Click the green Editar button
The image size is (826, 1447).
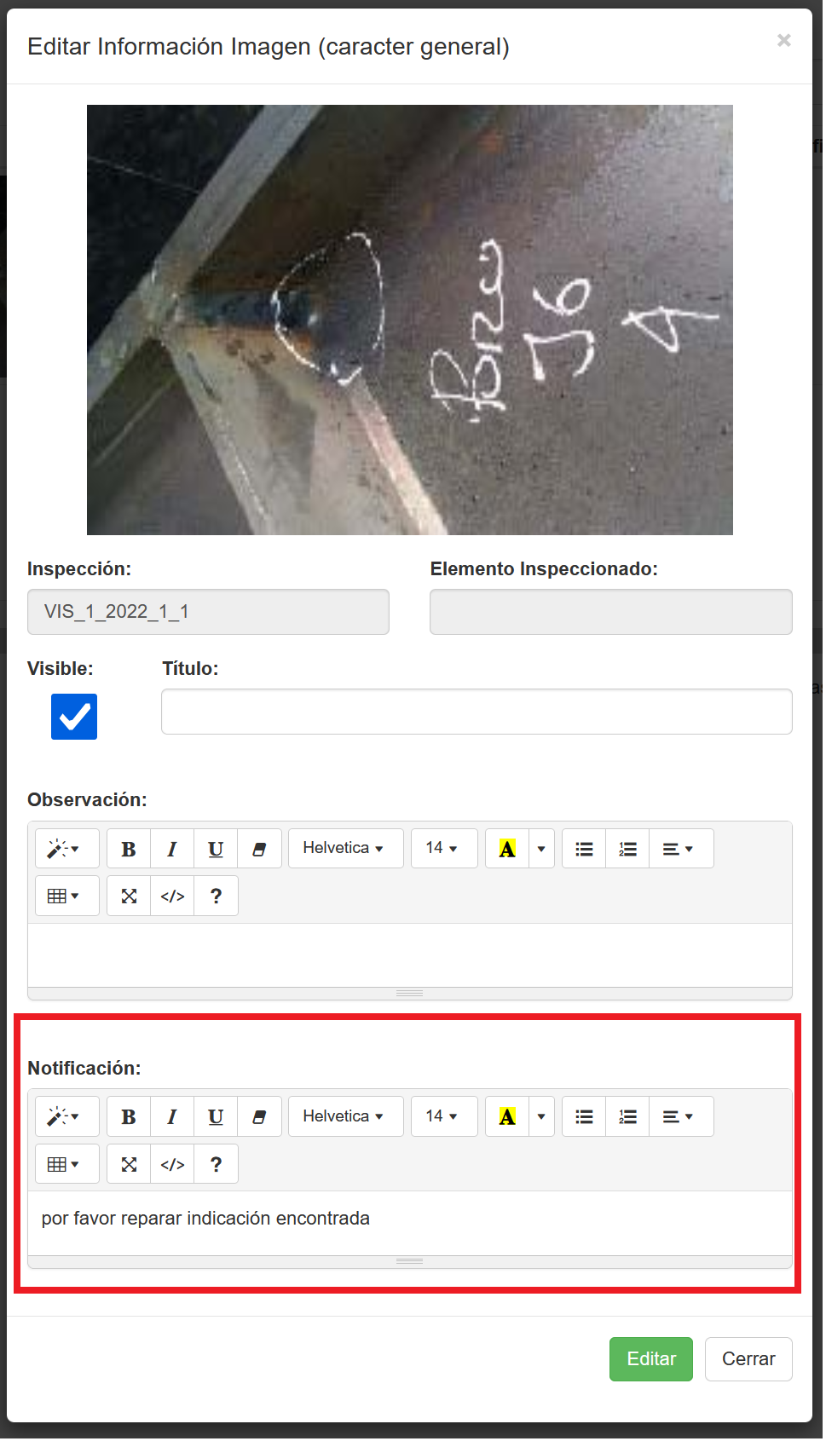point(650,1359)
